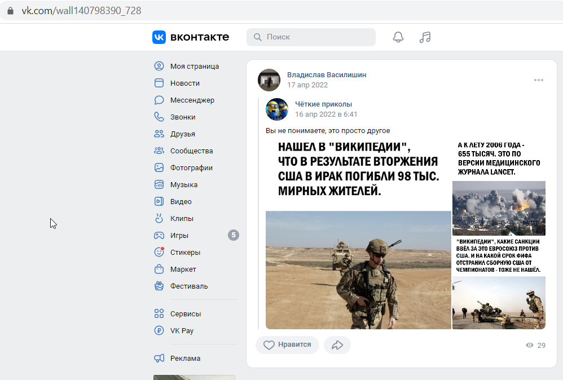This screenshot has width=563, height=380.
Task: Click the Клипы label
Action: coord(182,219)
